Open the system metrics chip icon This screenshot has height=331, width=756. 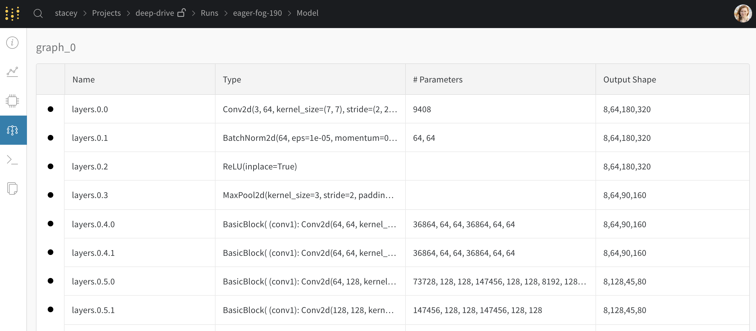(x=12, y=101)
